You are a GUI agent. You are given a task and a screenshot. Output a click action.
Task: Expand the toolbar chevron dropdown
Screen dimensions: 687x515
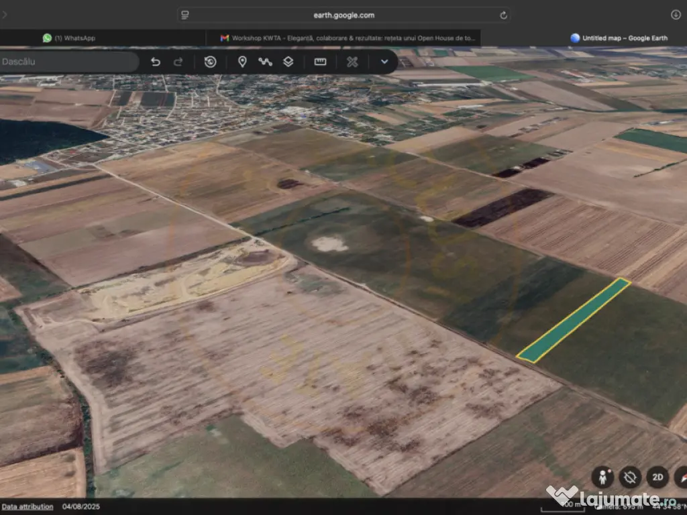[x=384, y=62]
